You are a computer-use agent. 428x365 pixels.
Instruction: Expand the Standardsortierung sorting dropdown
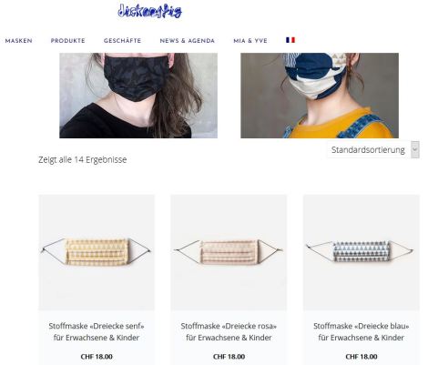(x=373, y=149)
